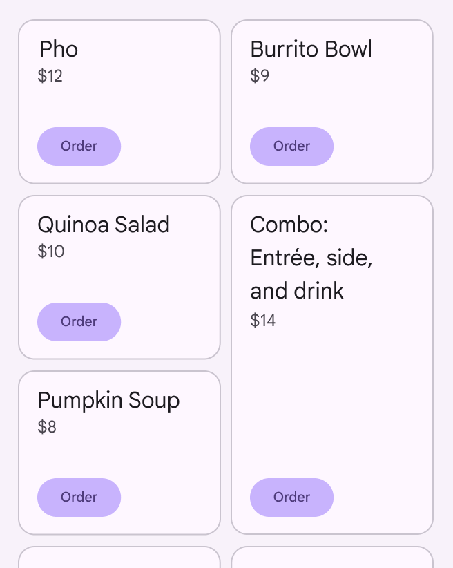
Task: Select the $8 Pumpkin Soup price
Action: [47, 427]
